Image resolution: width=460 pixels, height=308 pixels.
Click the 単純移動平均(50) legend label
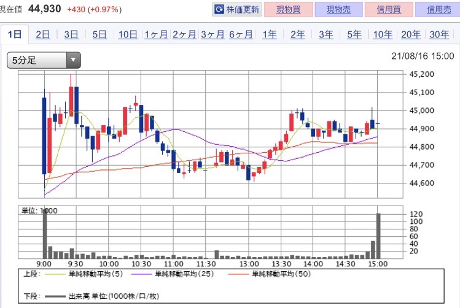point(281,274)
